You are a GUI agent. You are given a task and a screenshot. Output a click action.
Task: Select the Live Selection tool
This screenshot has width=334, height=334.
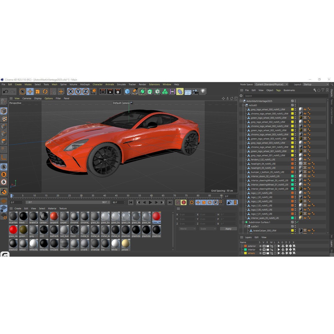pyautogui.click(x=22, y=92)
